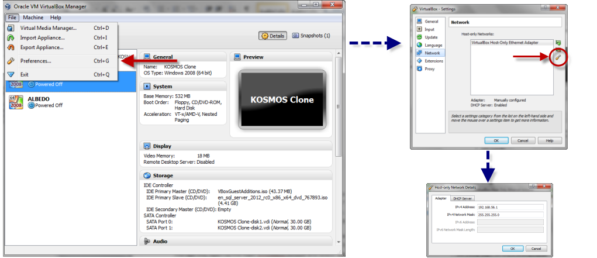The width and height of the screenshot is (597, 258).
Task: Choose Export Appliance menu entry
Action: coord(61,47)
